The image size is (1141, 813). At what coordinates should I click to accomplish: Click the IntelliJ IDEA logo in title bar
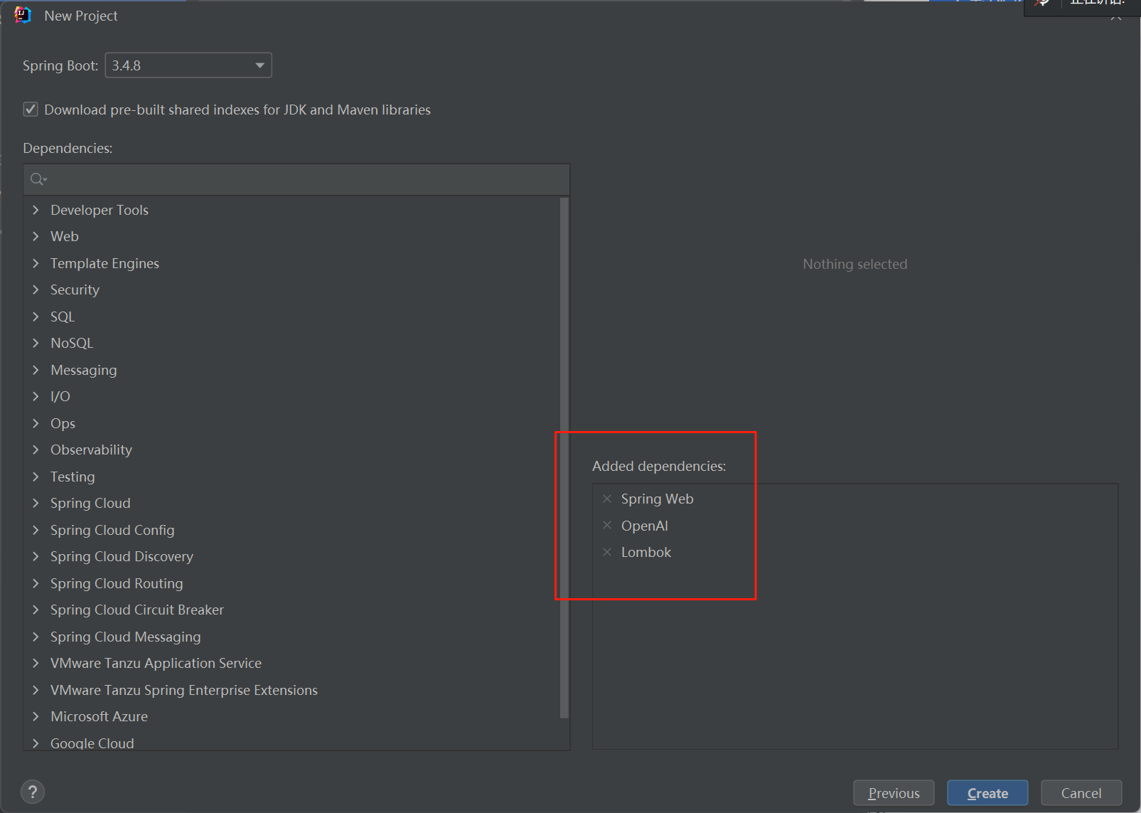[23, 15]
